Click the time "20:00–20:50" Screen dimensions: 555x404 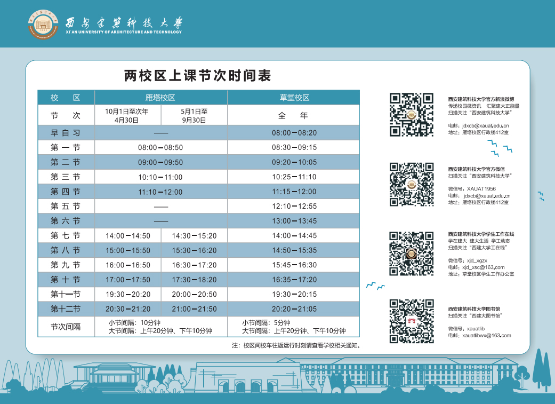194,295
